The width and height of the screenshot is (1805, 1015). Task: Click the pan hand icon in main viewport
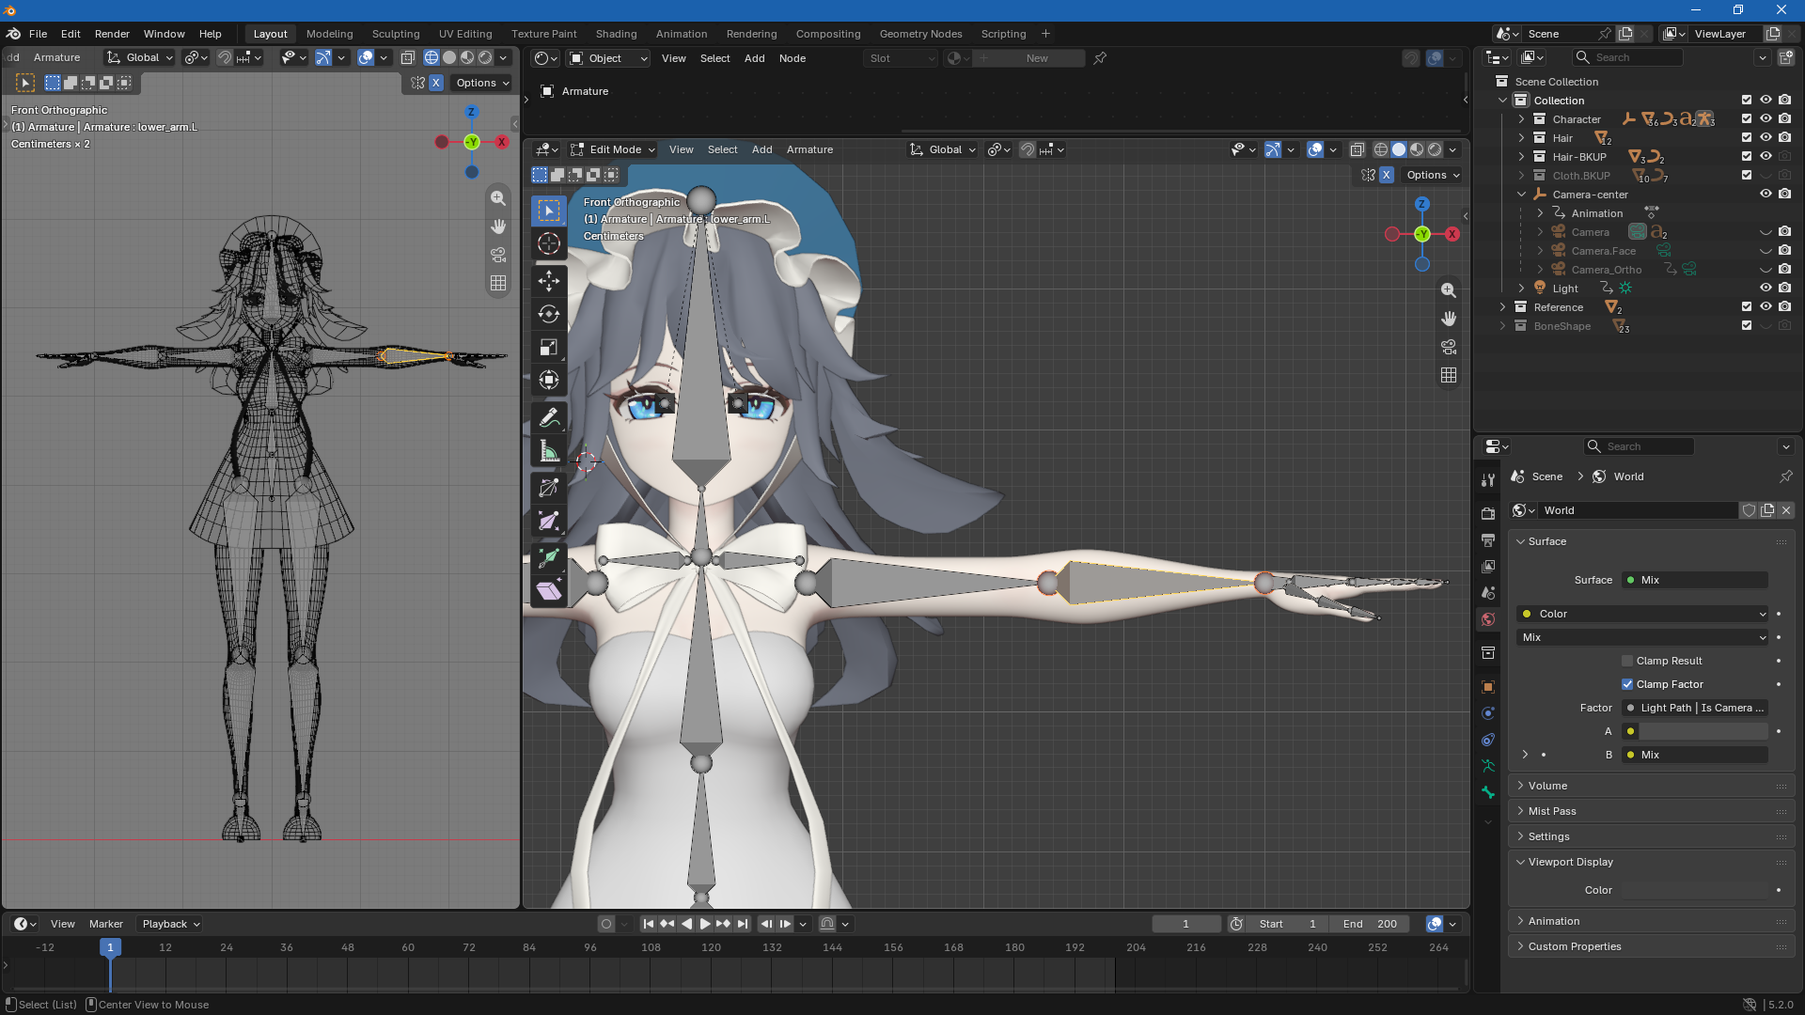click(1449, 319)
